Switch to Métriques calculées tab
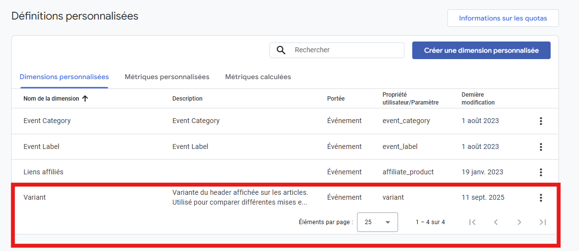This screenshot has height=251, width=579. 258,77
